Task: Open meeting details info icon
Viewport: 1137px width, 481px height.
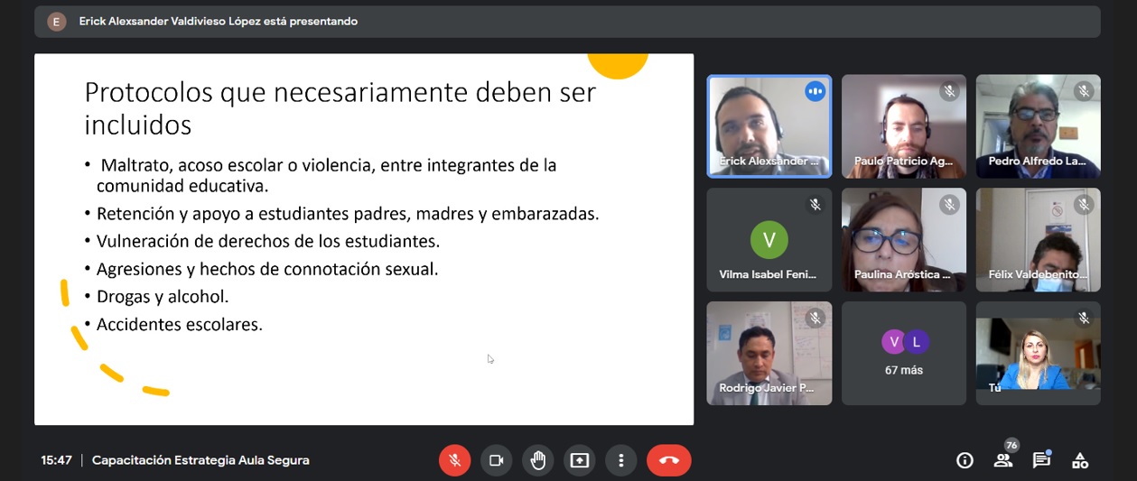Action: [965, 460]
